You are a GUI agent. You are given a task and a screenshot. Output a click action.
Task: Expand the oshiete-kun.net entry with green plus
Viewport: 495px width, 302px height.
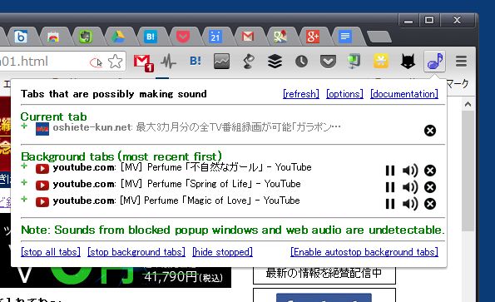tap(24, 126)
